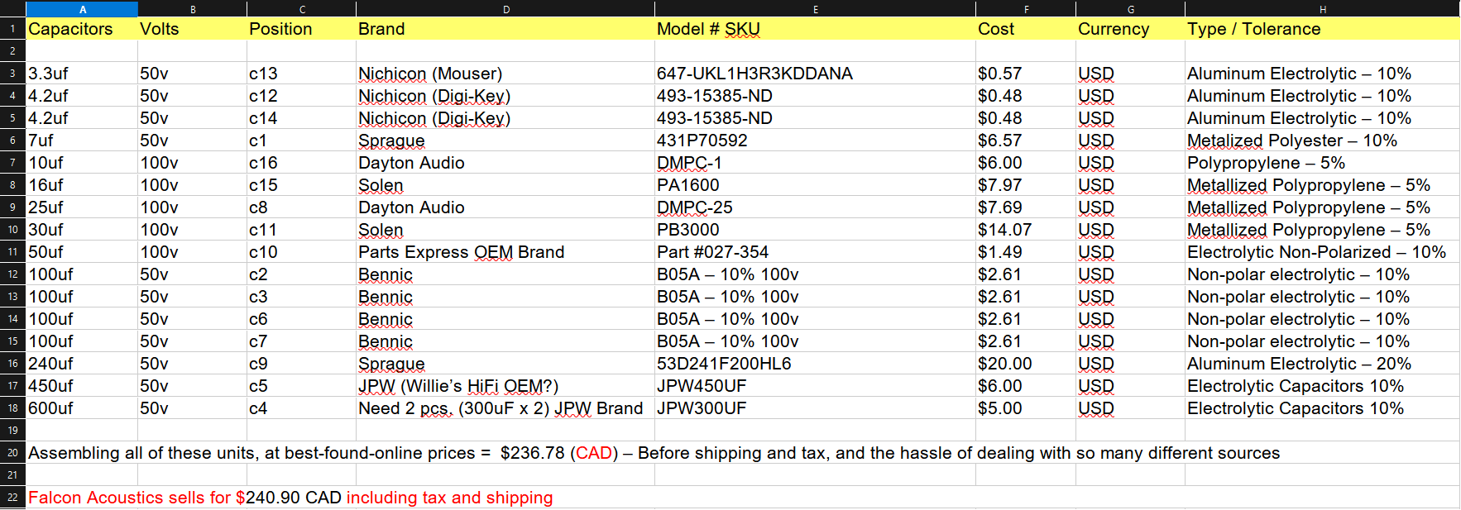
Task: Select the 30uf capacitor cell
Action: [82, 230]
